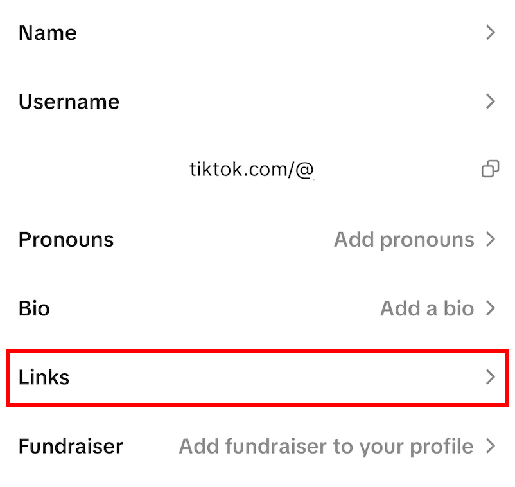The image size is (515, 487).
Task: Open the Fundraiser section
Action: click(x=257, y=446)
